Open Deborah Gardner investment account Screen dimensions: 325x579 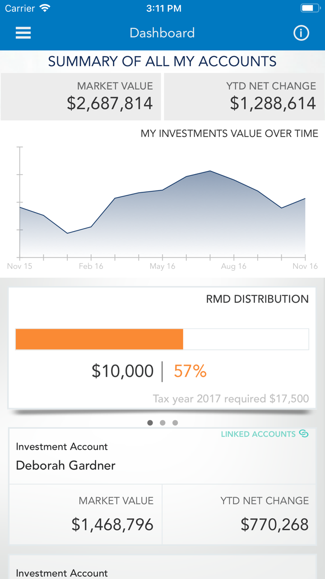click(x=65, y=465)
